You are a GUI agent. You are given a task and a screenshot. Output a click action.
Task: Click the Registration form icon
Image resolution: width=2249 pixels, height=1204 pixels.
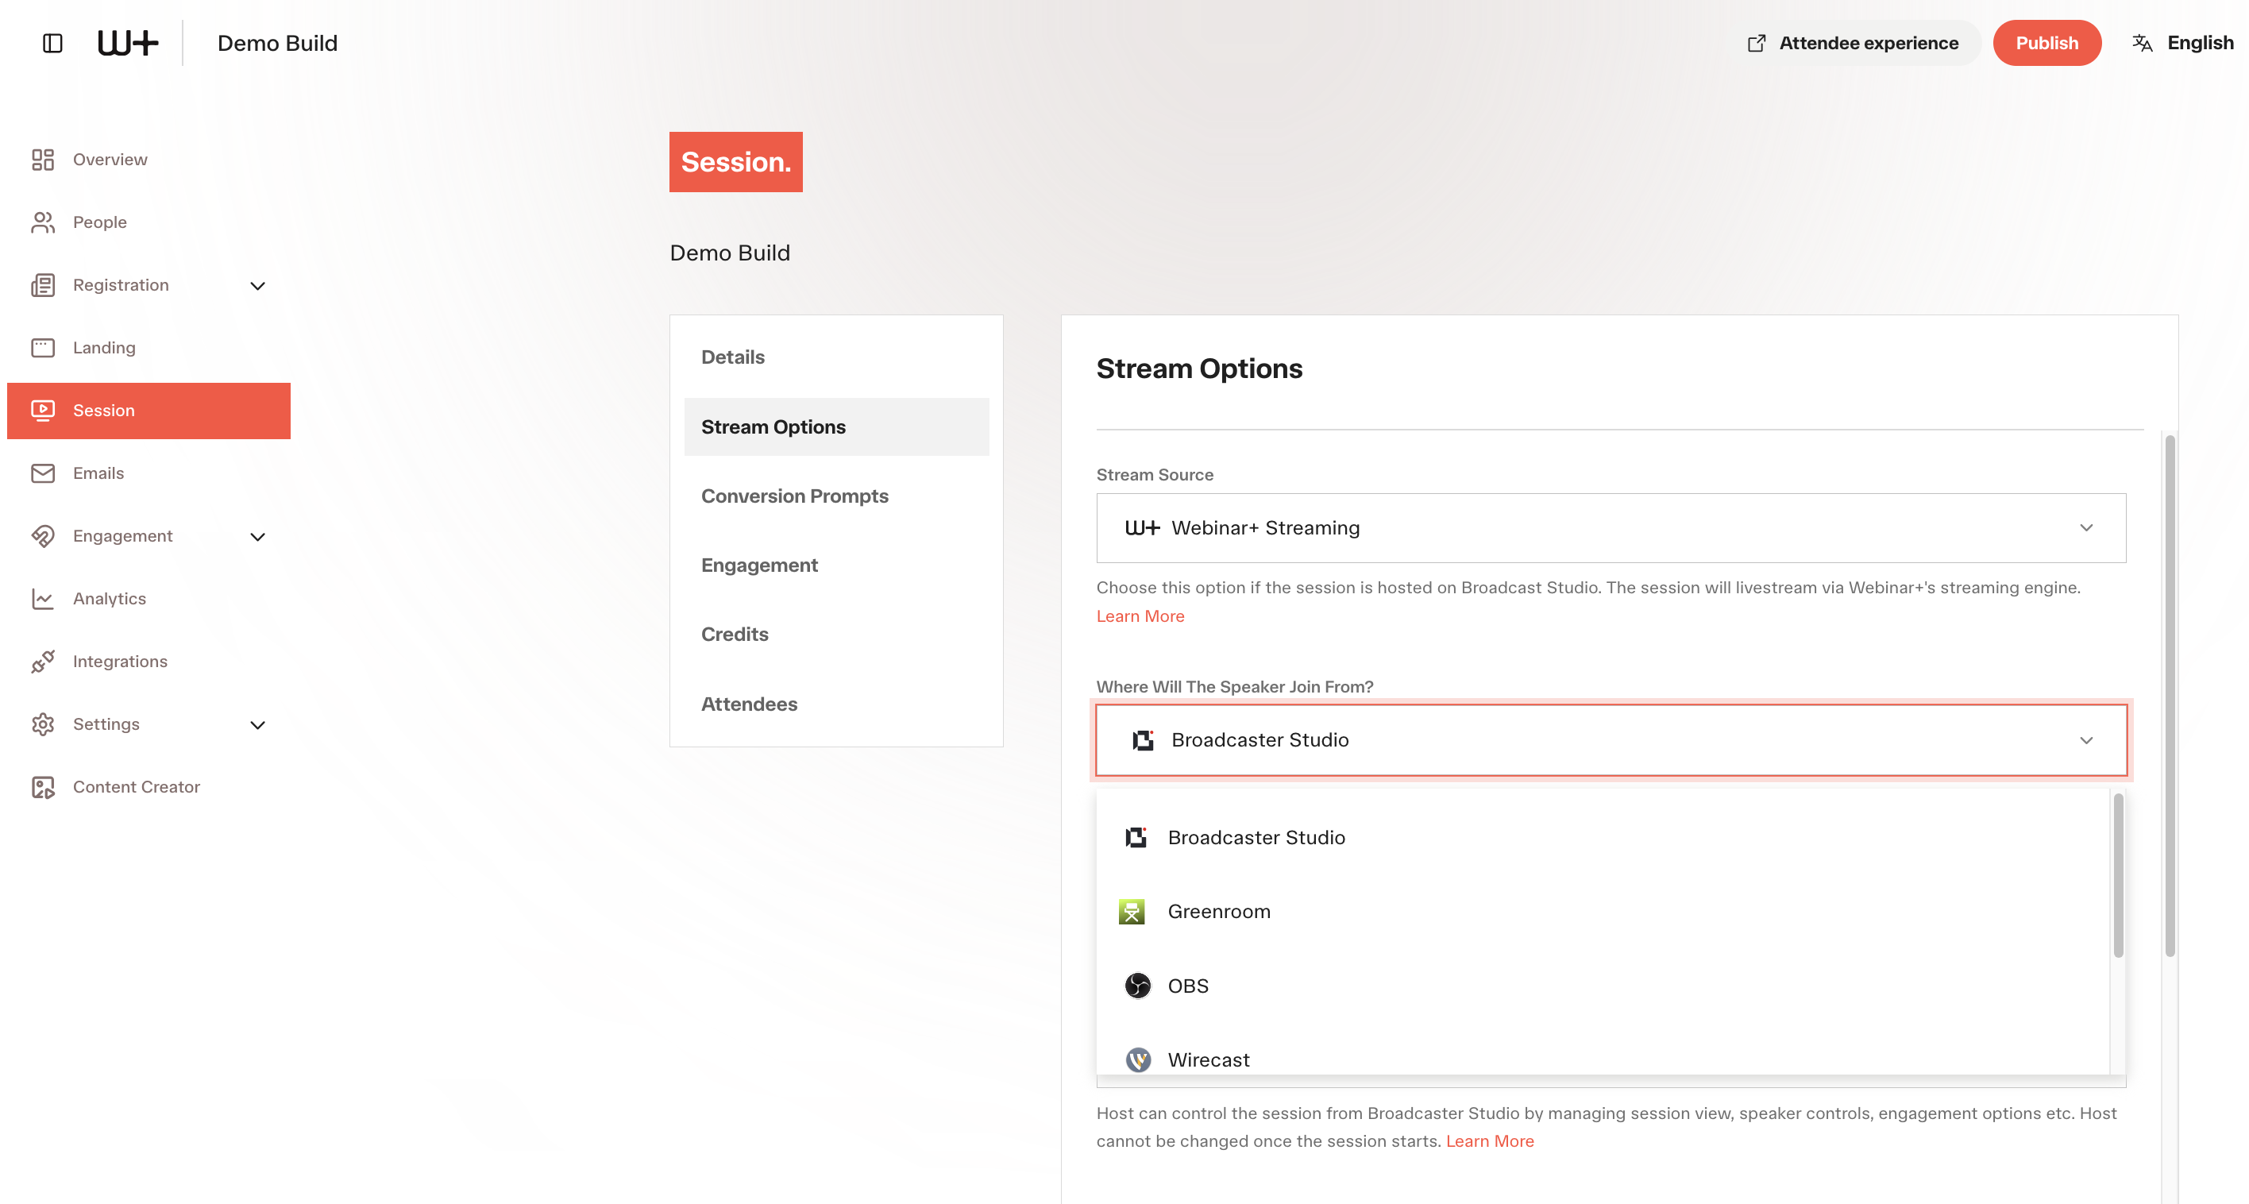click(43, 284)
